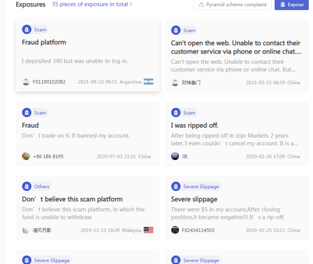Open the 'I was ripped off.' exposure title
Viewport: 313px width, 264px height.
(194, 125)
